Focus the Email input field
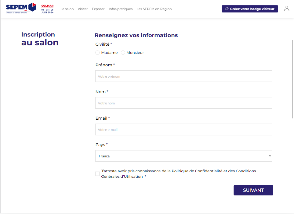The image size is (294, 214). coord(184,129)
